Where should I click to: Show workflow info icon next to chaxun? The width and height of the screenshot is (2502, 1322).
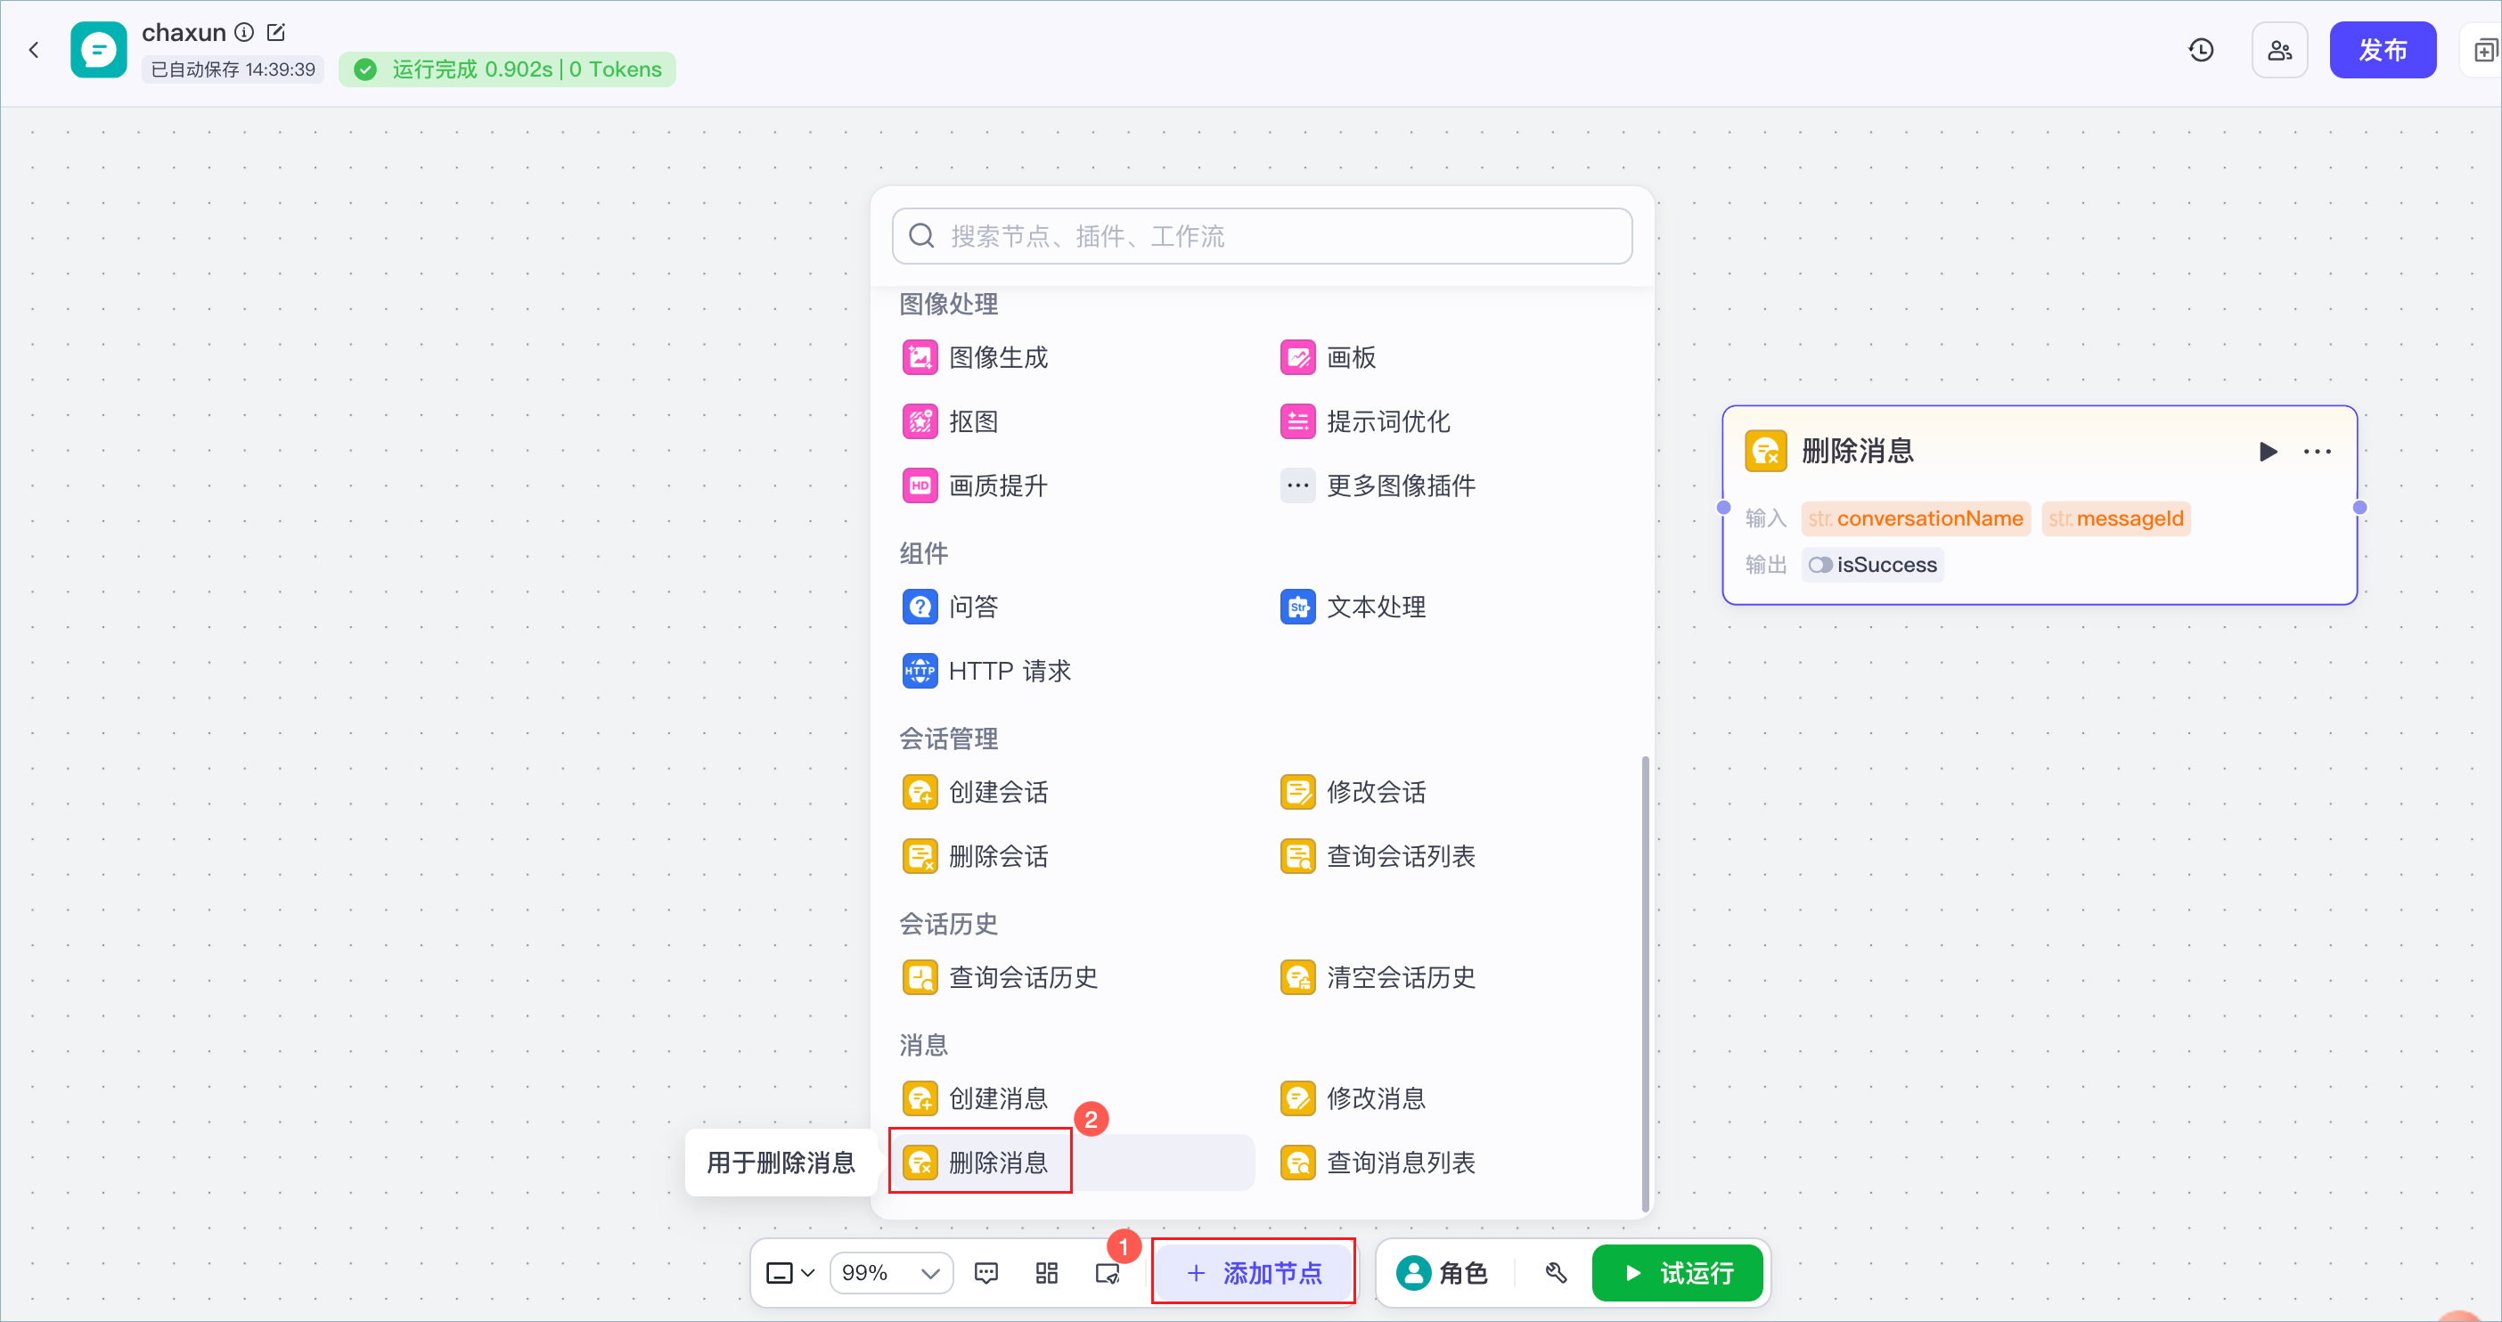click(x=245, y=32)
